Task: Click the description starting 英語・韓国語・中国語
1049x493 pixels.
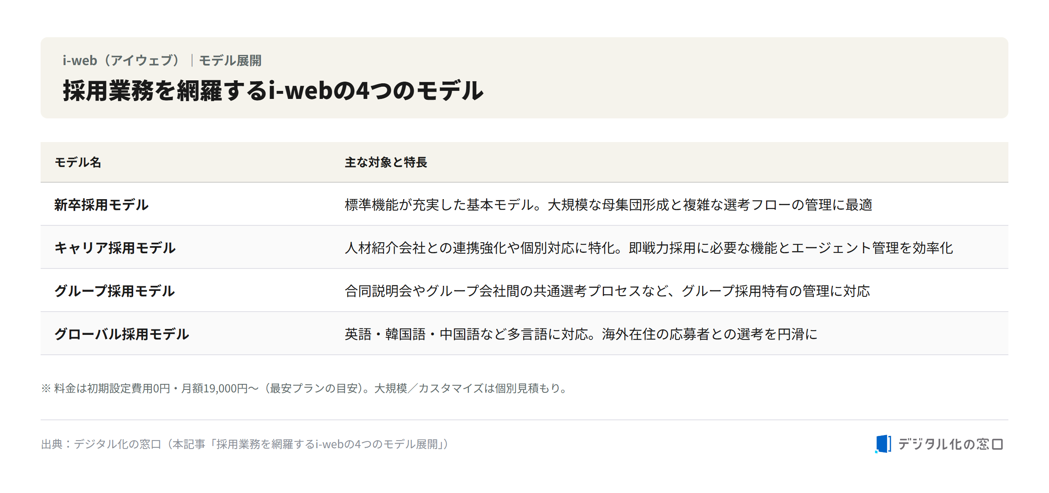Action: [581, 334]
